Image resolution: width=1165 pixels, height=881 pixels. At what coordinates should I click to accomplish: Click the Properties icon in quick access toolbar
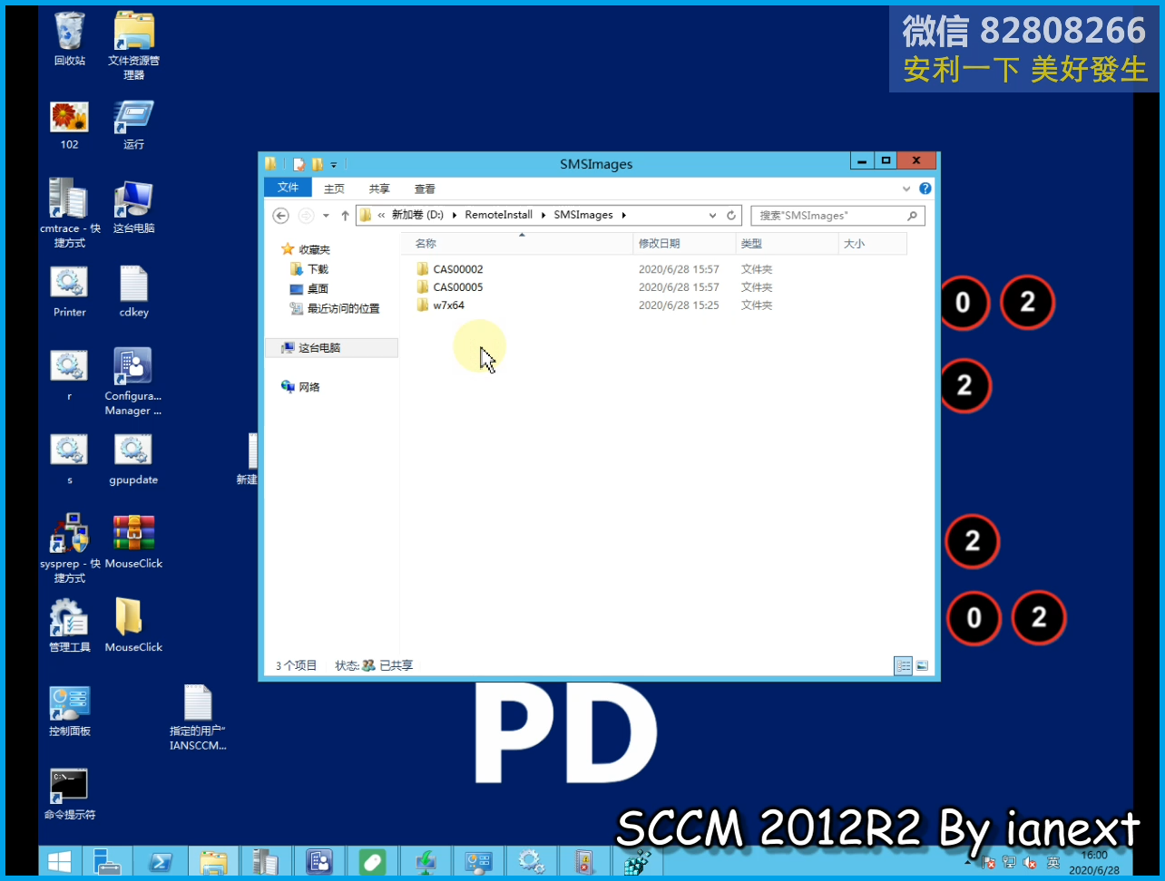299,164
